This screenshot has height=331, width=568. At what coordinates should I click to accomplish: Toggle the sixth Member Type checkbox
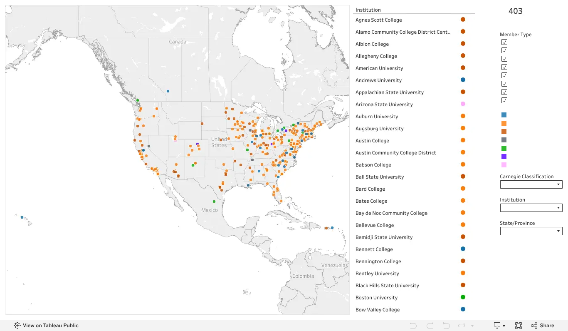click(504, 84)
